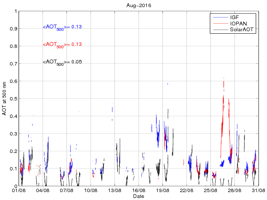This screenshot has height=200, width=267.
Task: Select the IOPAN legend label
Action: pyautogui.click(x=238, y=23)
